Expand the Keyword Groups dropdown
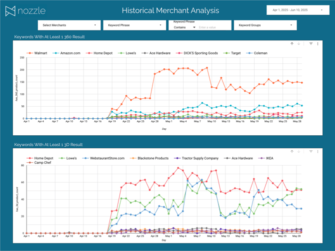The width and height of the screenshot is (335, 251). click(x=265, y=25)
